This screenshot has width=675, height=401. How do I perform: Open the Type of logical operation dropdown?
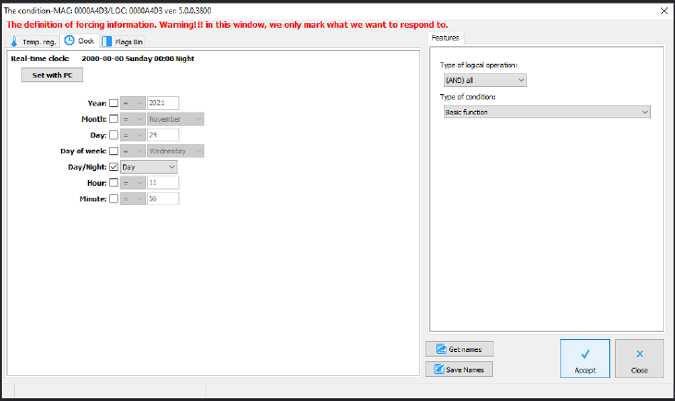point(485,80)
